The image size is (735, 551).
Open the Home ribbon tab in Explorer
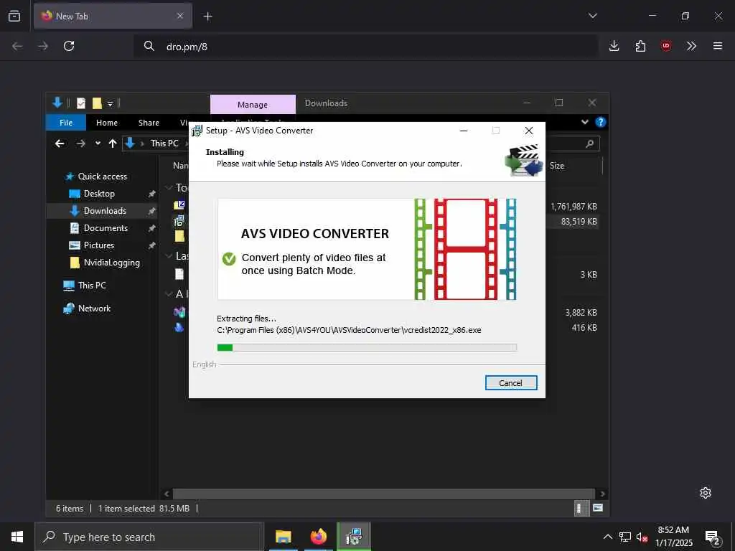tap(107, 123)
